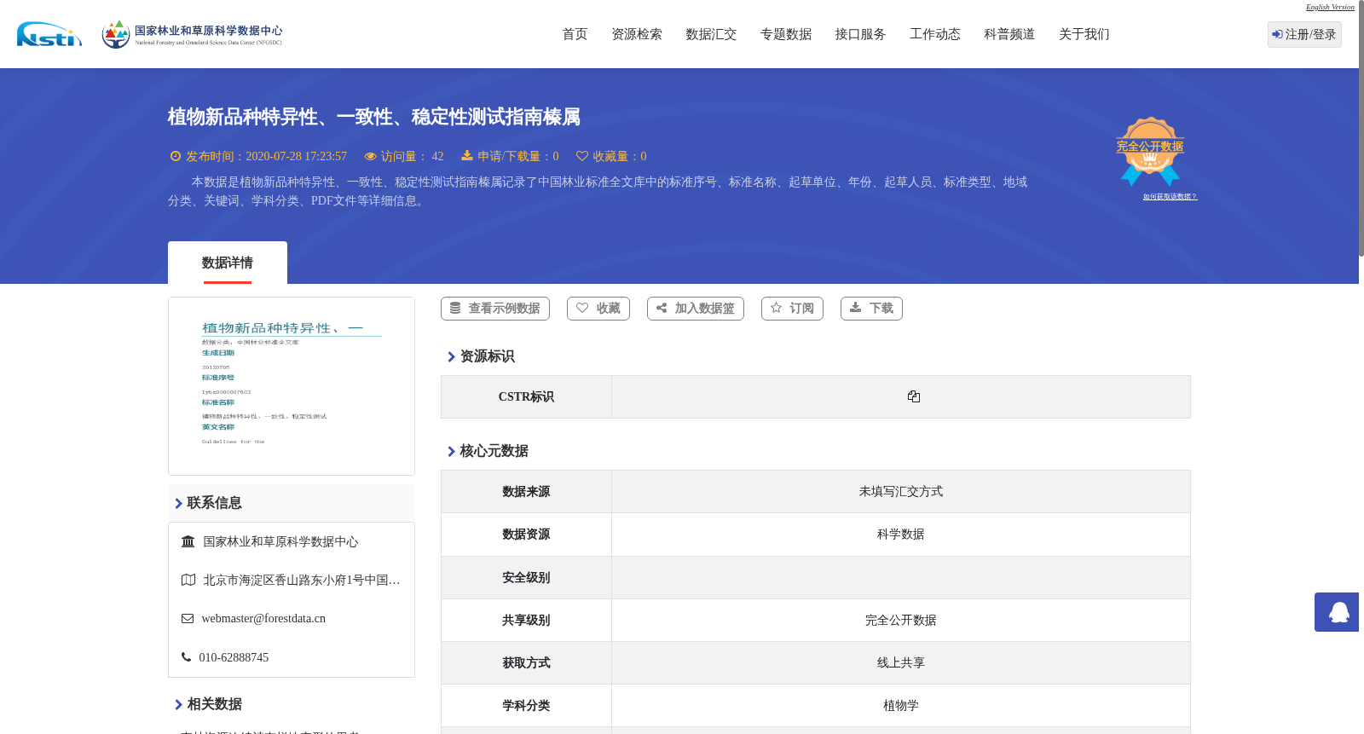Screen dimensions: 1364x734
Task: Open the 专题数据 menu
Action: (x=786, y=34)
